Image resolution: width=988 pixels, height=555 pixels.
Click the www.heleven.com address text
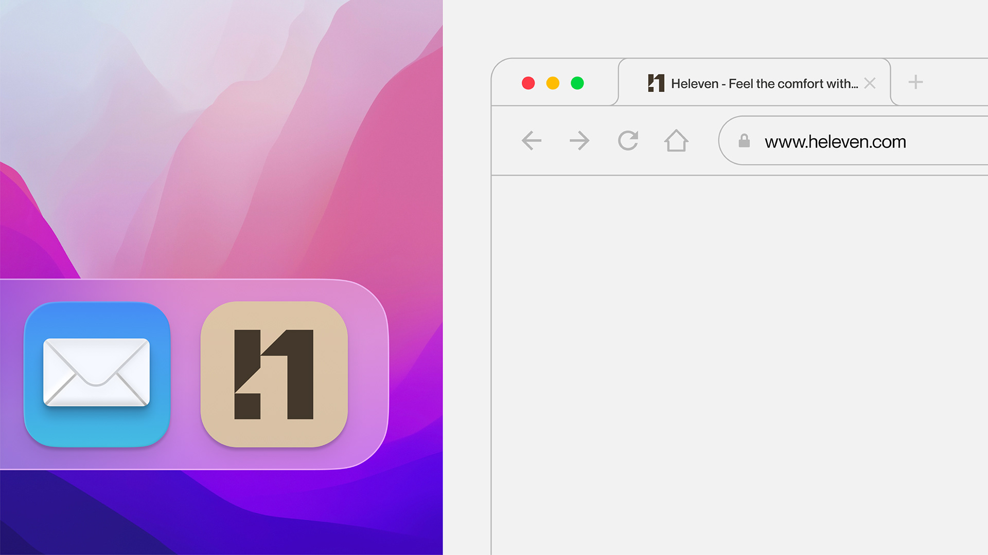click(835, 141)
